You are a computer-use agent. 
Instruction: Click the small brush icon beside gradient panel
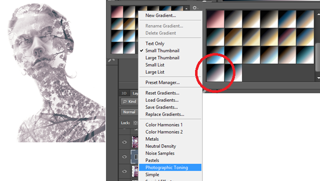pos(110,60)
